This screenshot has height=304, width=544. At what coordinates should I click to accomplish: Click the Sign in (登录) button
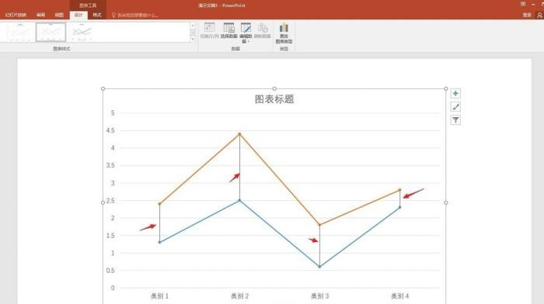(x=527, y=15)
